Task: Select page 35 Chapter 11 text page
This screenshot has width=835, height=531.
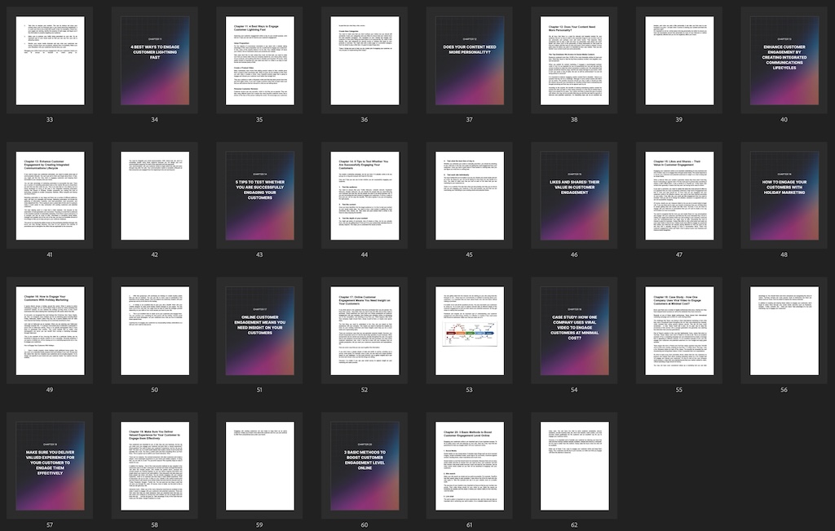Action: pyautogui.click(x=259, y=60)
